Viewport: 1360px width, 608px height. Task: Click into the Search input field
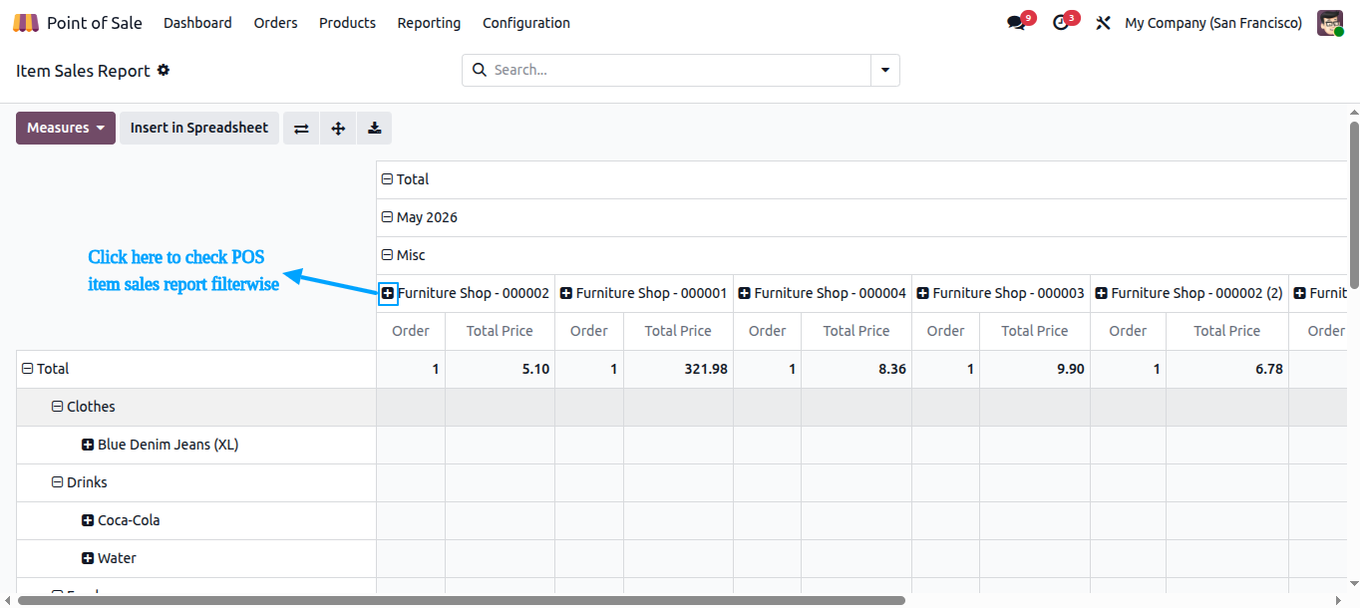pyautogui.click(x=678, y=70)
